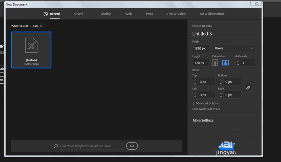
Task: Open the Pixels units dropdown
Action: 234,48
